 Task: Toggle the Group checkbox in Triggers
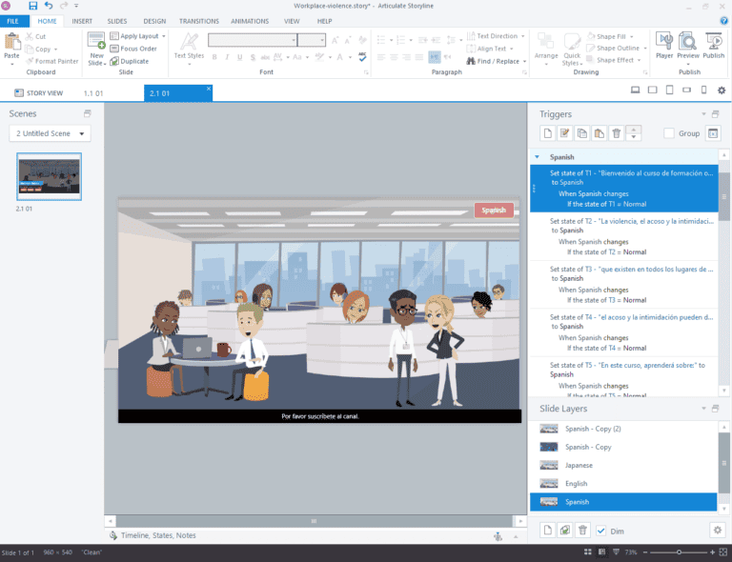(x=670, y=133)
